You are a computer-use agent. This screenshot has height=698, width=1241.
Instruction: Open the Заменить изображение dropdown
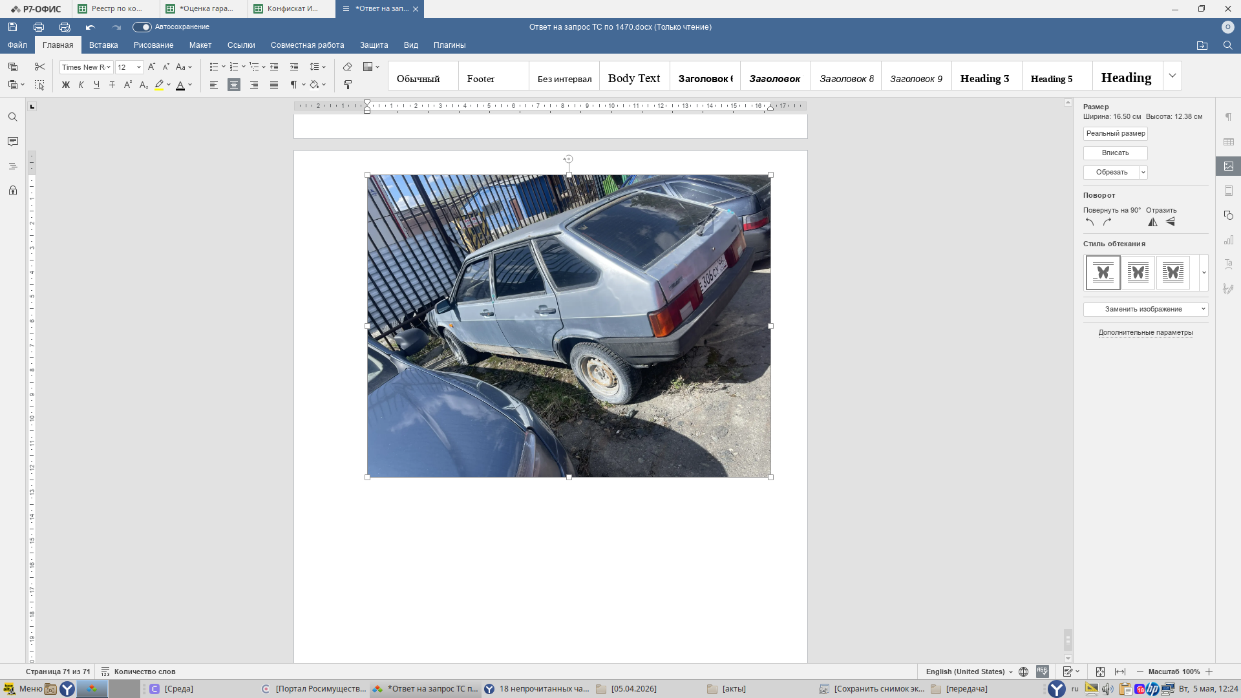[1146, 310]
